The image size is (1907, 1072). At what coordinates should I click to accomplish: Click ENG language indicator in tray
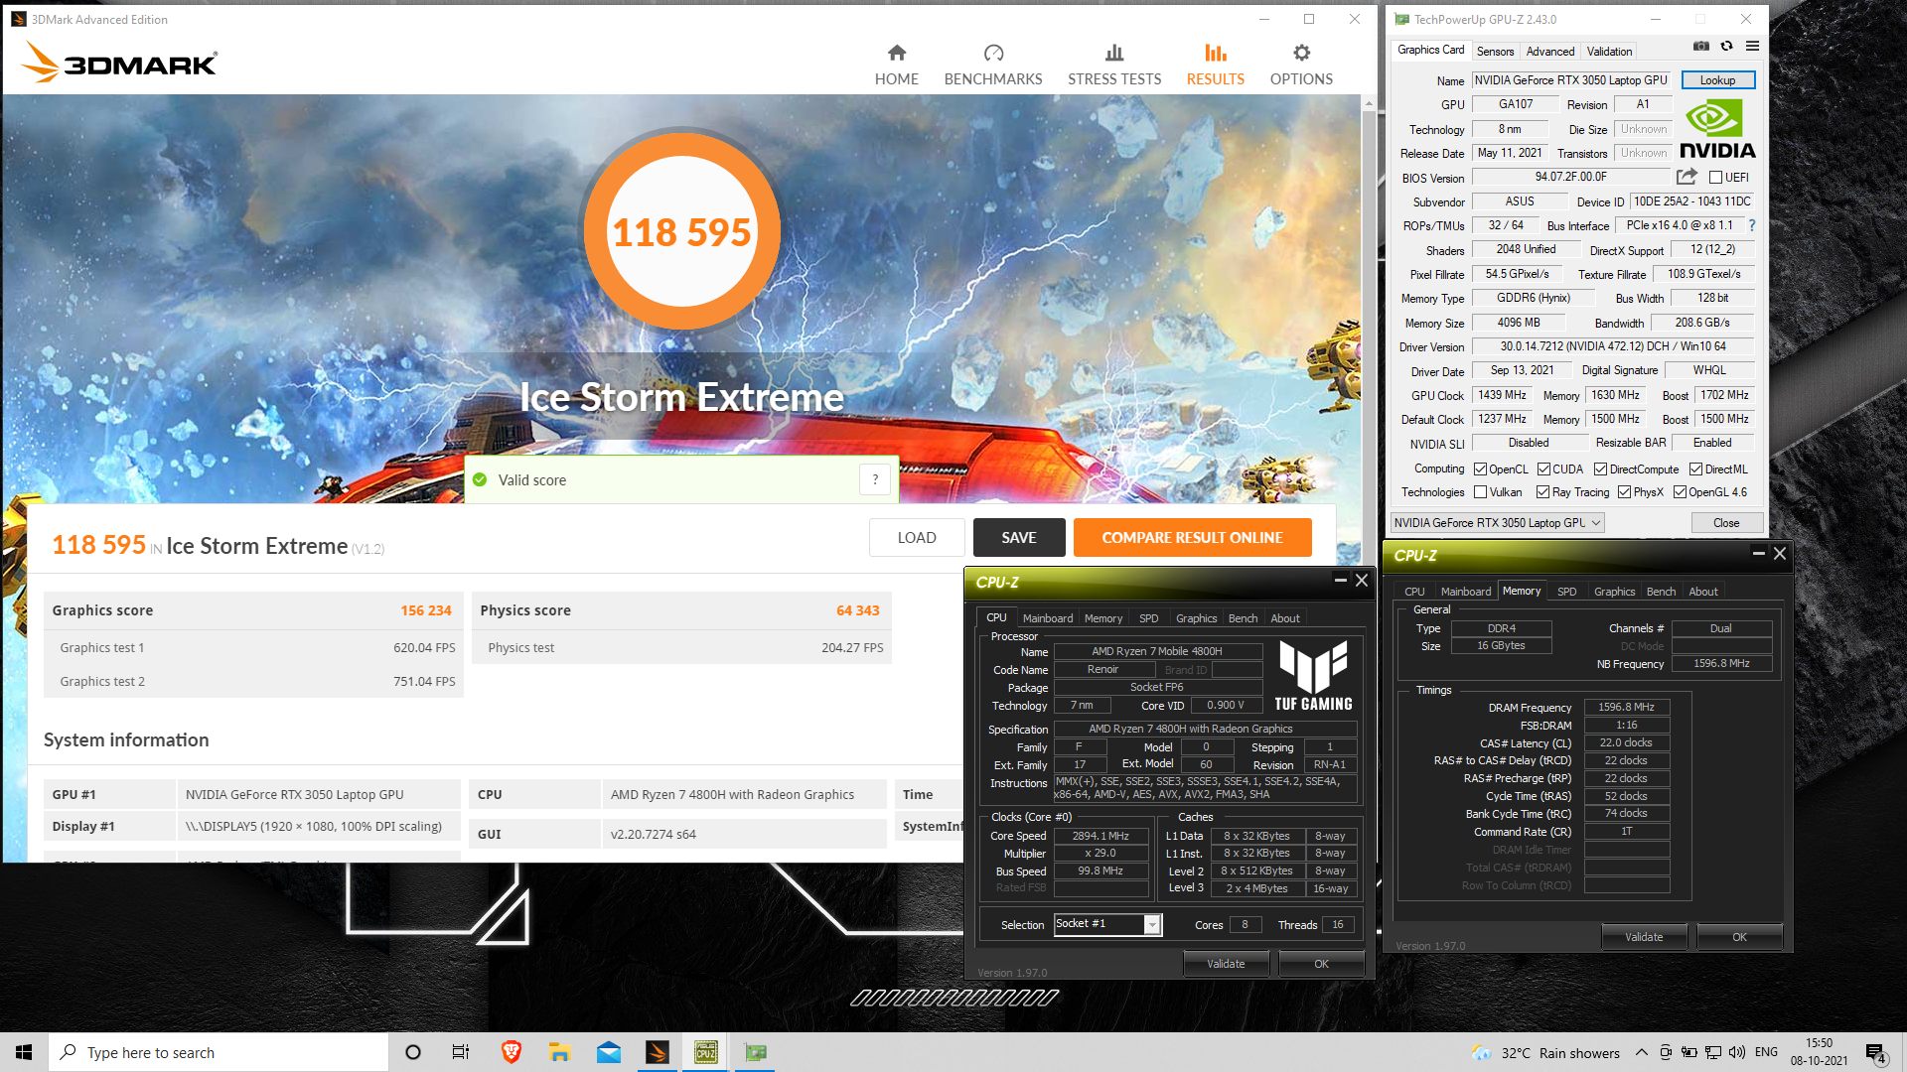(1766, 1052)
